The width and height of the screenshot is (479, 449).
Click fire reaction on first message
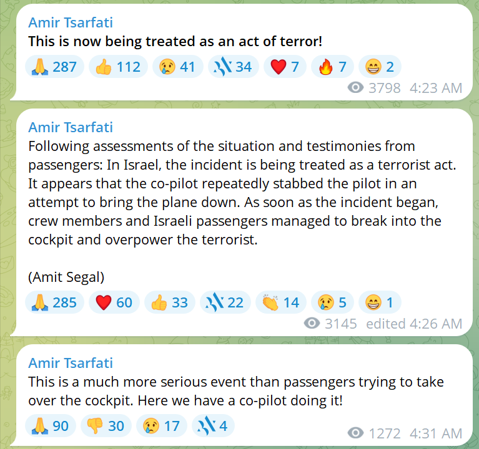[x=332, y=67]
